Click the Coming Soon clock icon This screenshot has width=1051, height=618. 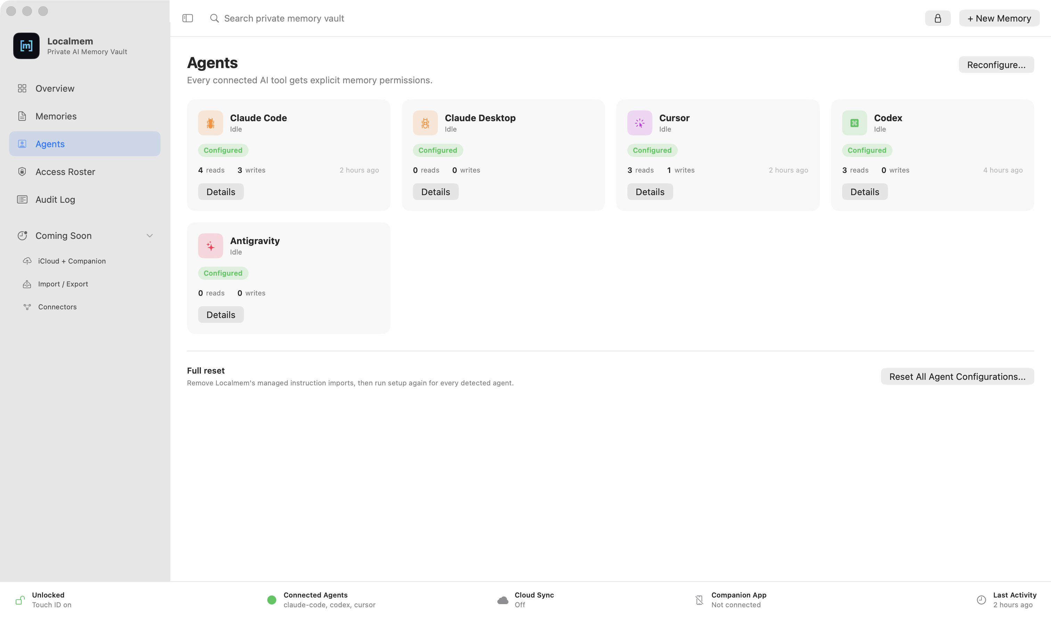click(23, 235)
